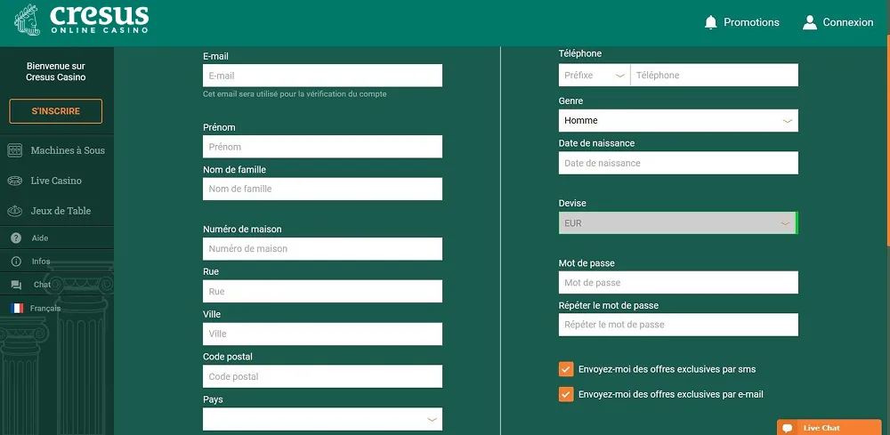Uncheck exclusive offers by sms checkbox
890x435 pixels.
click(x=566, y=369)
